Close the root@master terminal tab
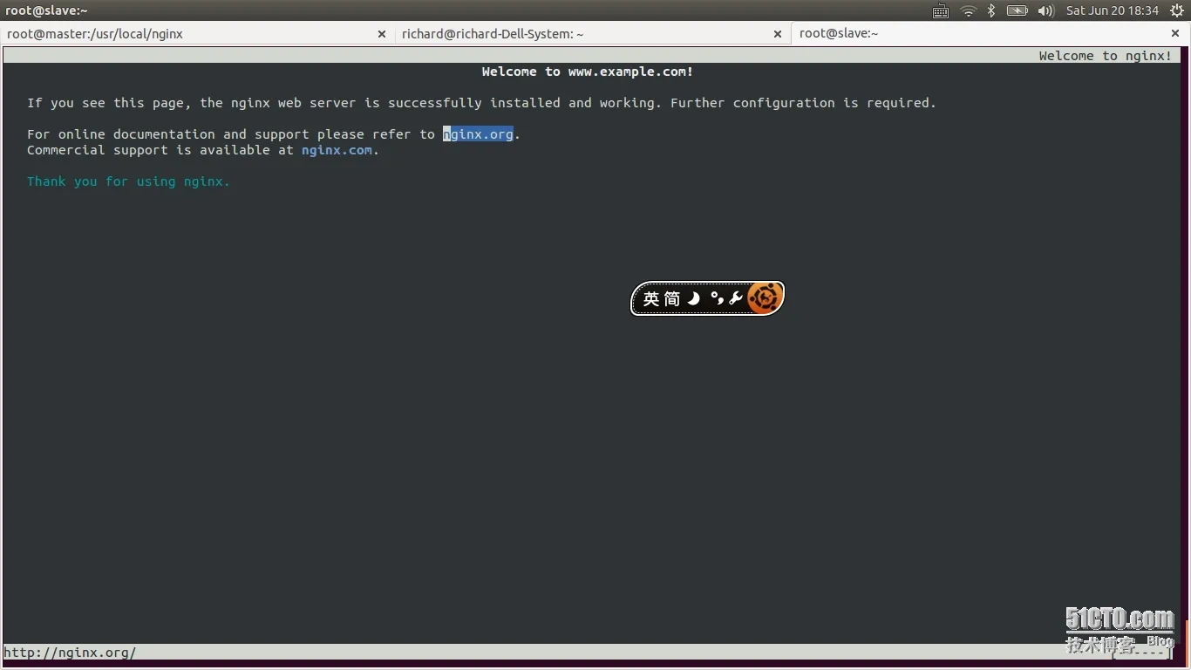 pos(381,34)
